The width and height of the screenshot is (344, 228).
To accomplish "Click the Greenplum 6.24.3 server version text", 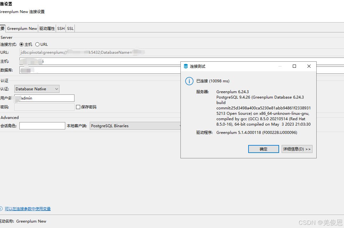I will click(x=233, y=92).
